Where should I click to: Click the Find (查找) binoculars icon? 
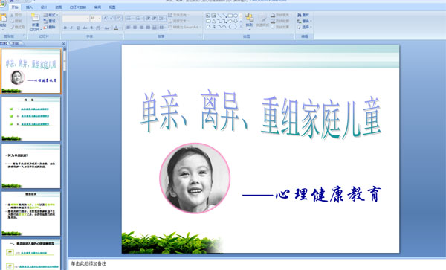(300, 15)
